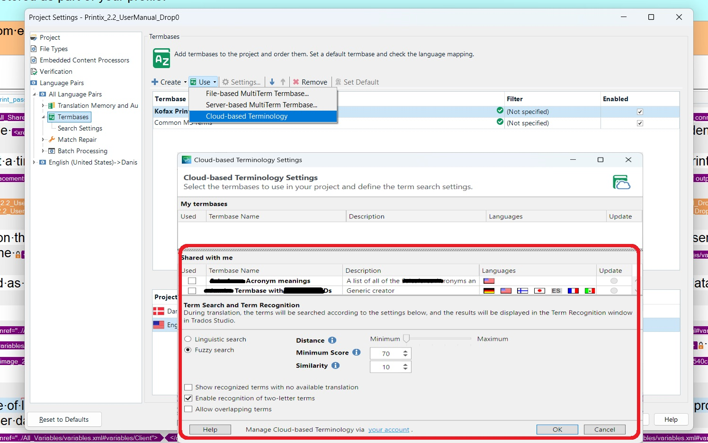Viewport: 708px width, 443px height.
Task: Click the red X Remove icon
Action: coord(296,82)
